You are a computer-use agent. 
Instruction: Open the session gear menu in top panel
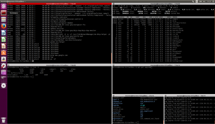tap(213, 1)
